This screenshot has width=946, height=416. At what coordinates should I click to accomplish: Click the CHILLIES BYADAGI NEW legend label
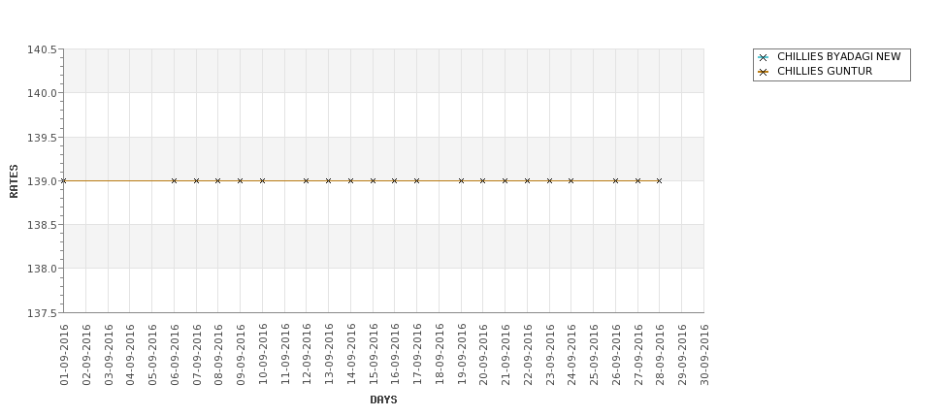pos(838,56)
